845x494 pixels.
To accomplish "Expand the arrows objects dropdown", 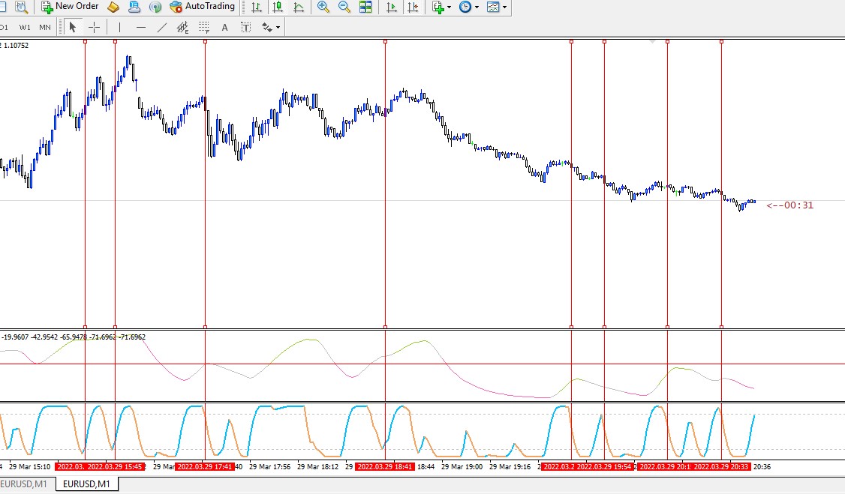I will pos(278,28).
